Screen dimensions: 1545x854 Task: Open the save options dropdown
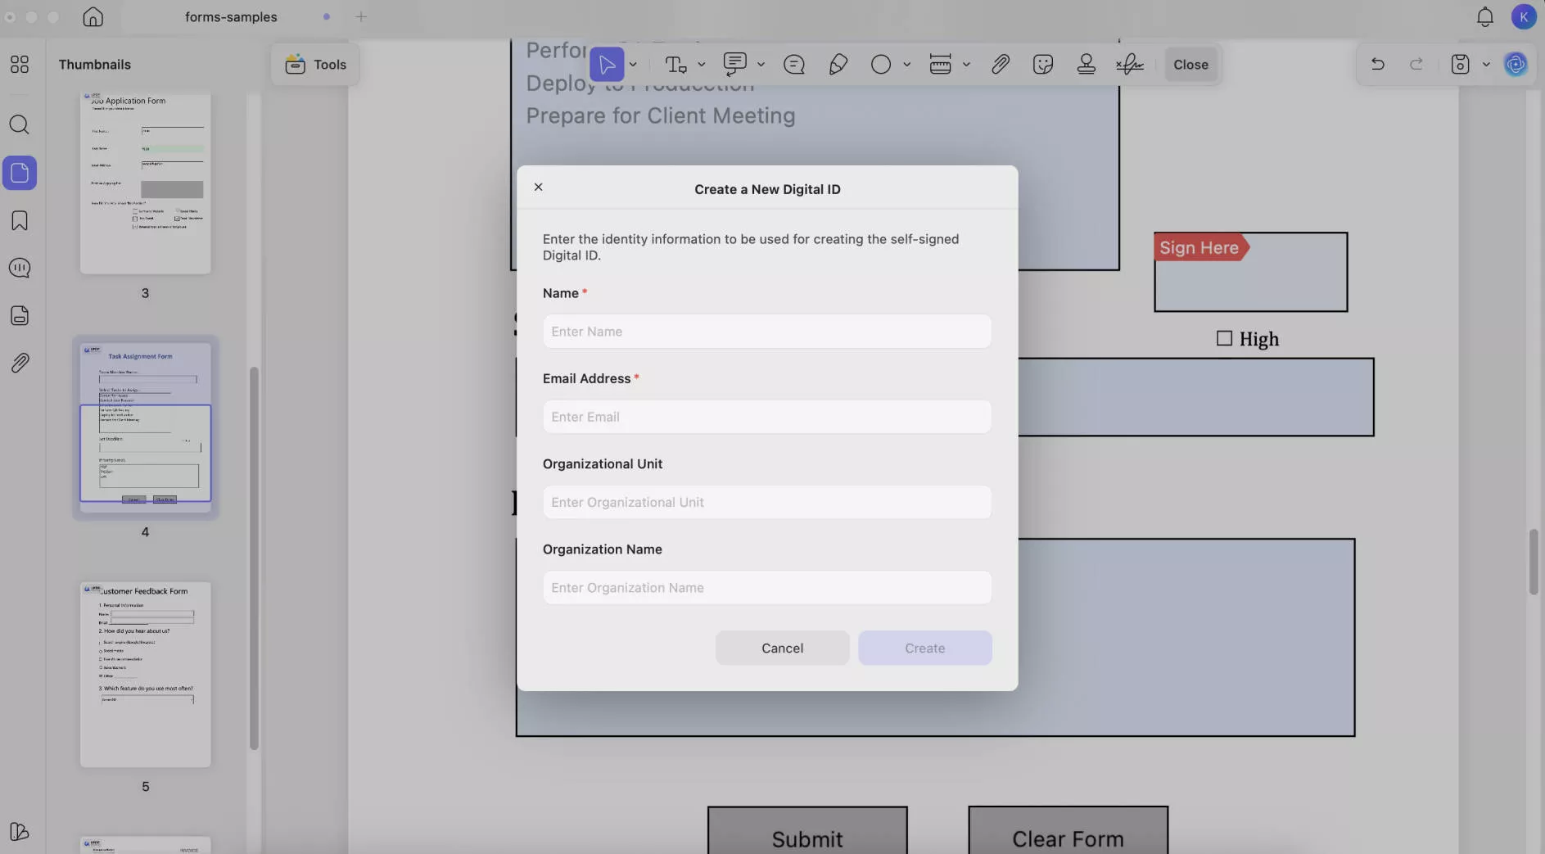[x=1488, y=64]
